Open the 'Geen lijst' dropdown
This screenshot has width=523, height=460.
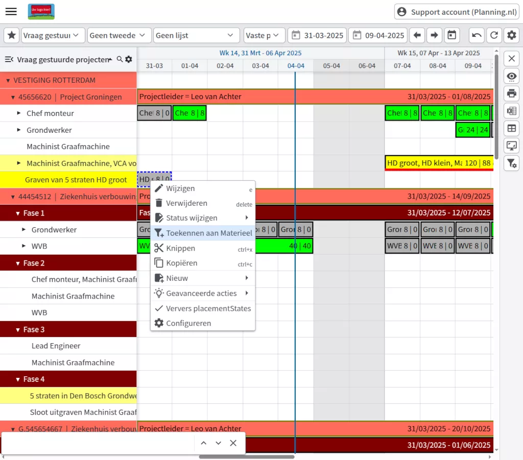tap(196, 35)
